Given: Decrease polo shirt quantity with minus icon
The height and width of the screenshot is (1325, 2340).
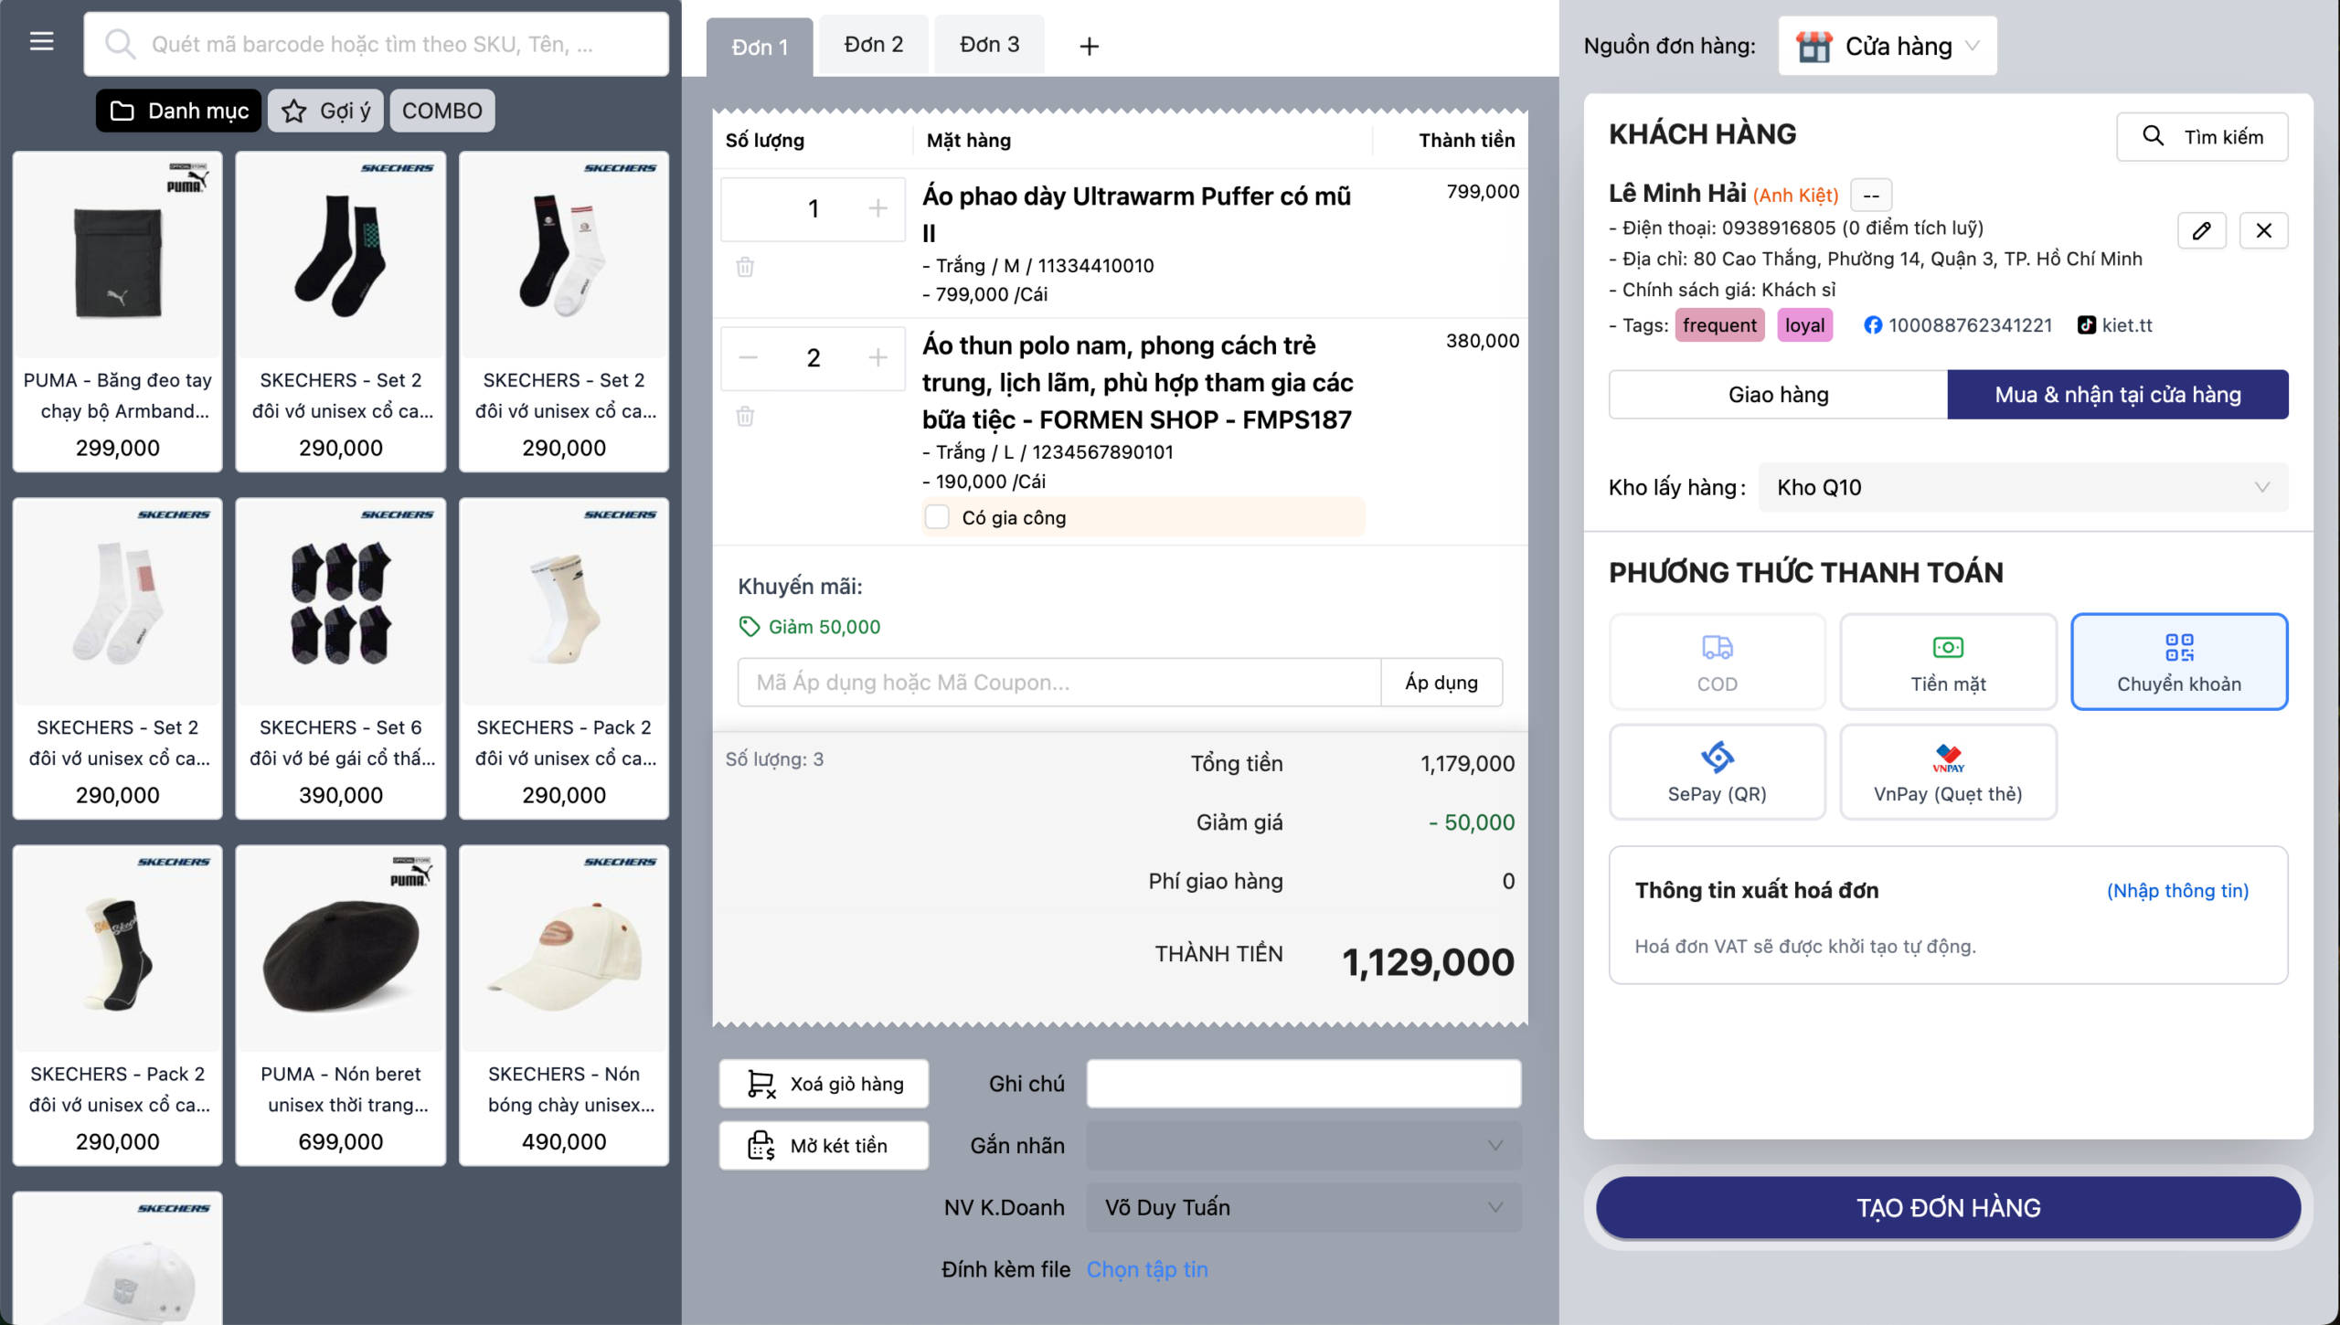Looking at the screenshot, I should [x=749, y=357].
